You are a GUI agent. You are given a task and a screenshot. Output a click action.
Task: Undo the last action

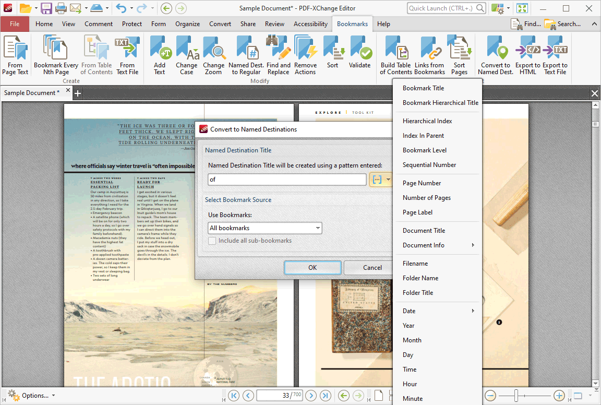[x=121, y=8]
